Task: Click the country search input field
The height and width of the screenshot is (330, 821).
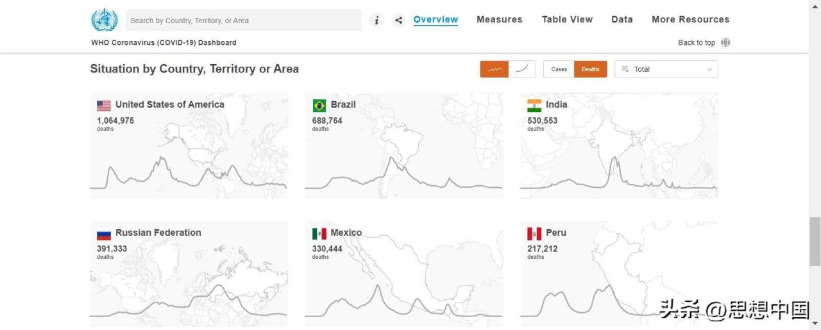Action: coord(244,21)
